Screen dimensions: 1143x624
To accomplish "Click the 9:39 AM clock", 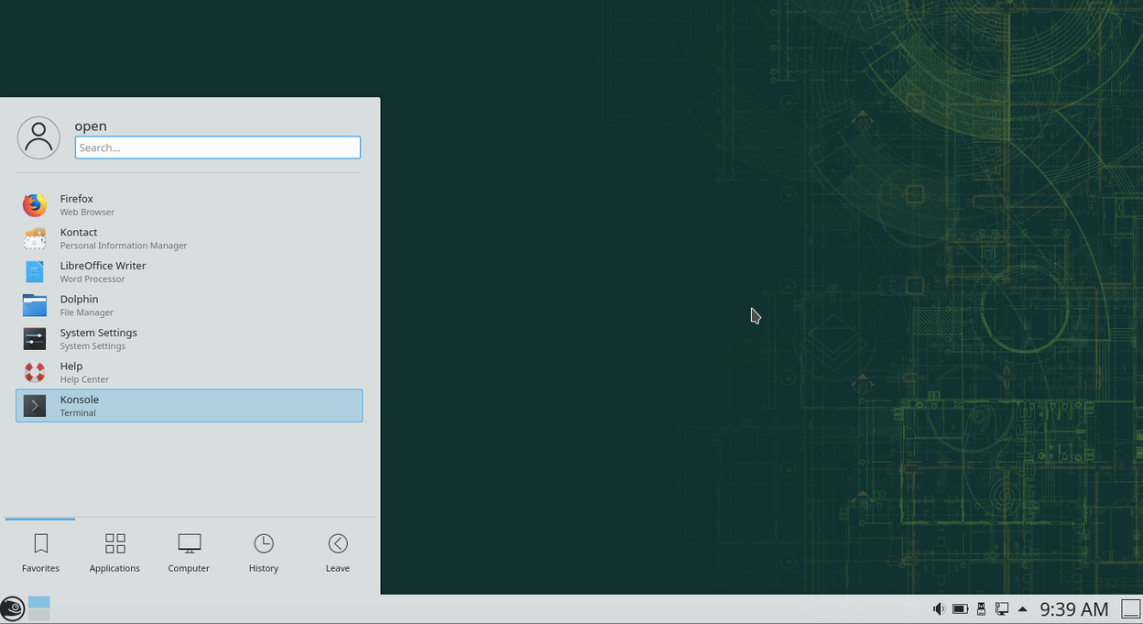I will point(1073,609).
